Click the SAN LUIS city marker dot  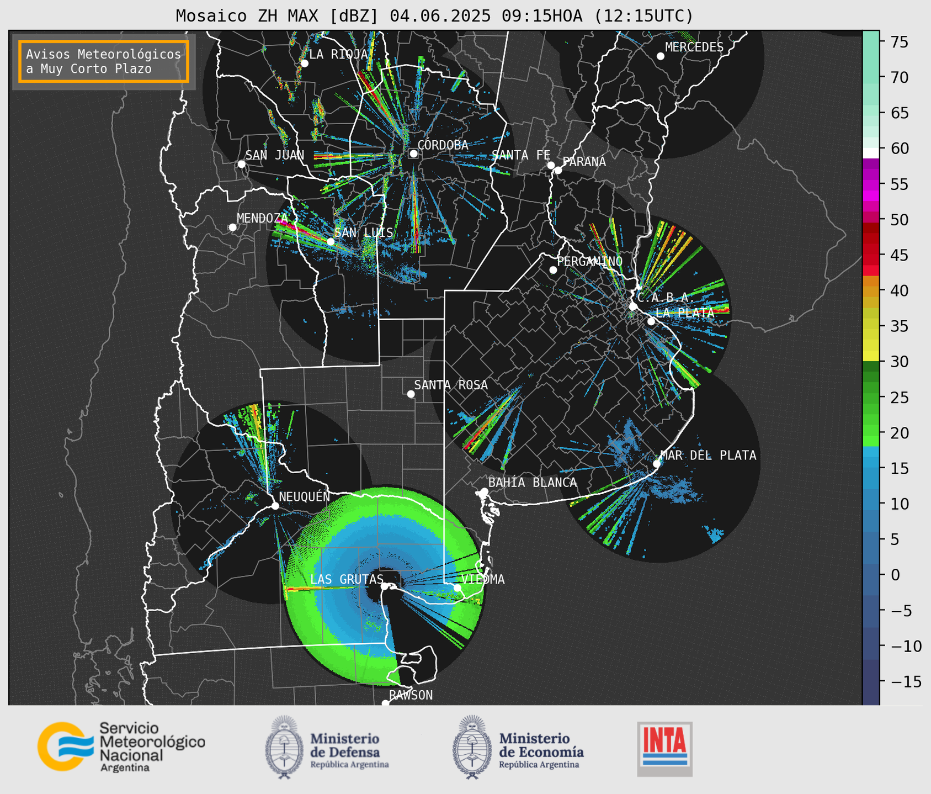331,242
